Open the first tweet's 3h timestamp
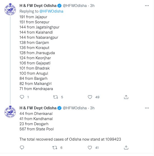154x156 pixels. tap(92, 5)
